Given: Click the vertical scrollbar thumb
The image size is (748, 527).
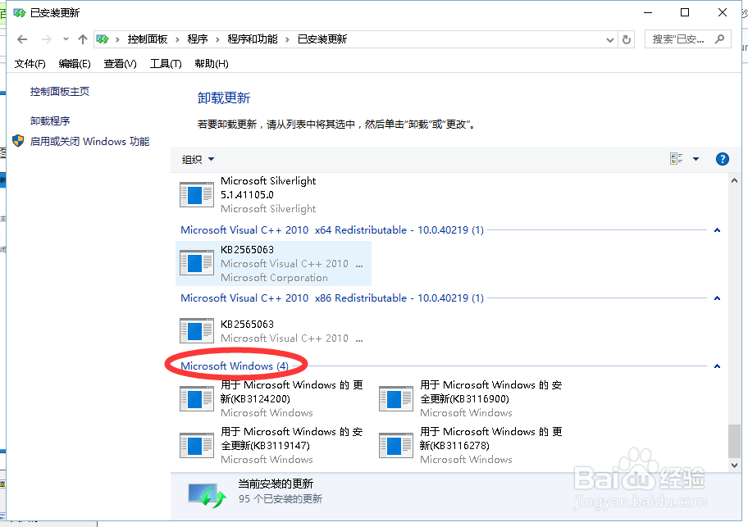Looking at the screenshot, I should click(x=734, y=441).
